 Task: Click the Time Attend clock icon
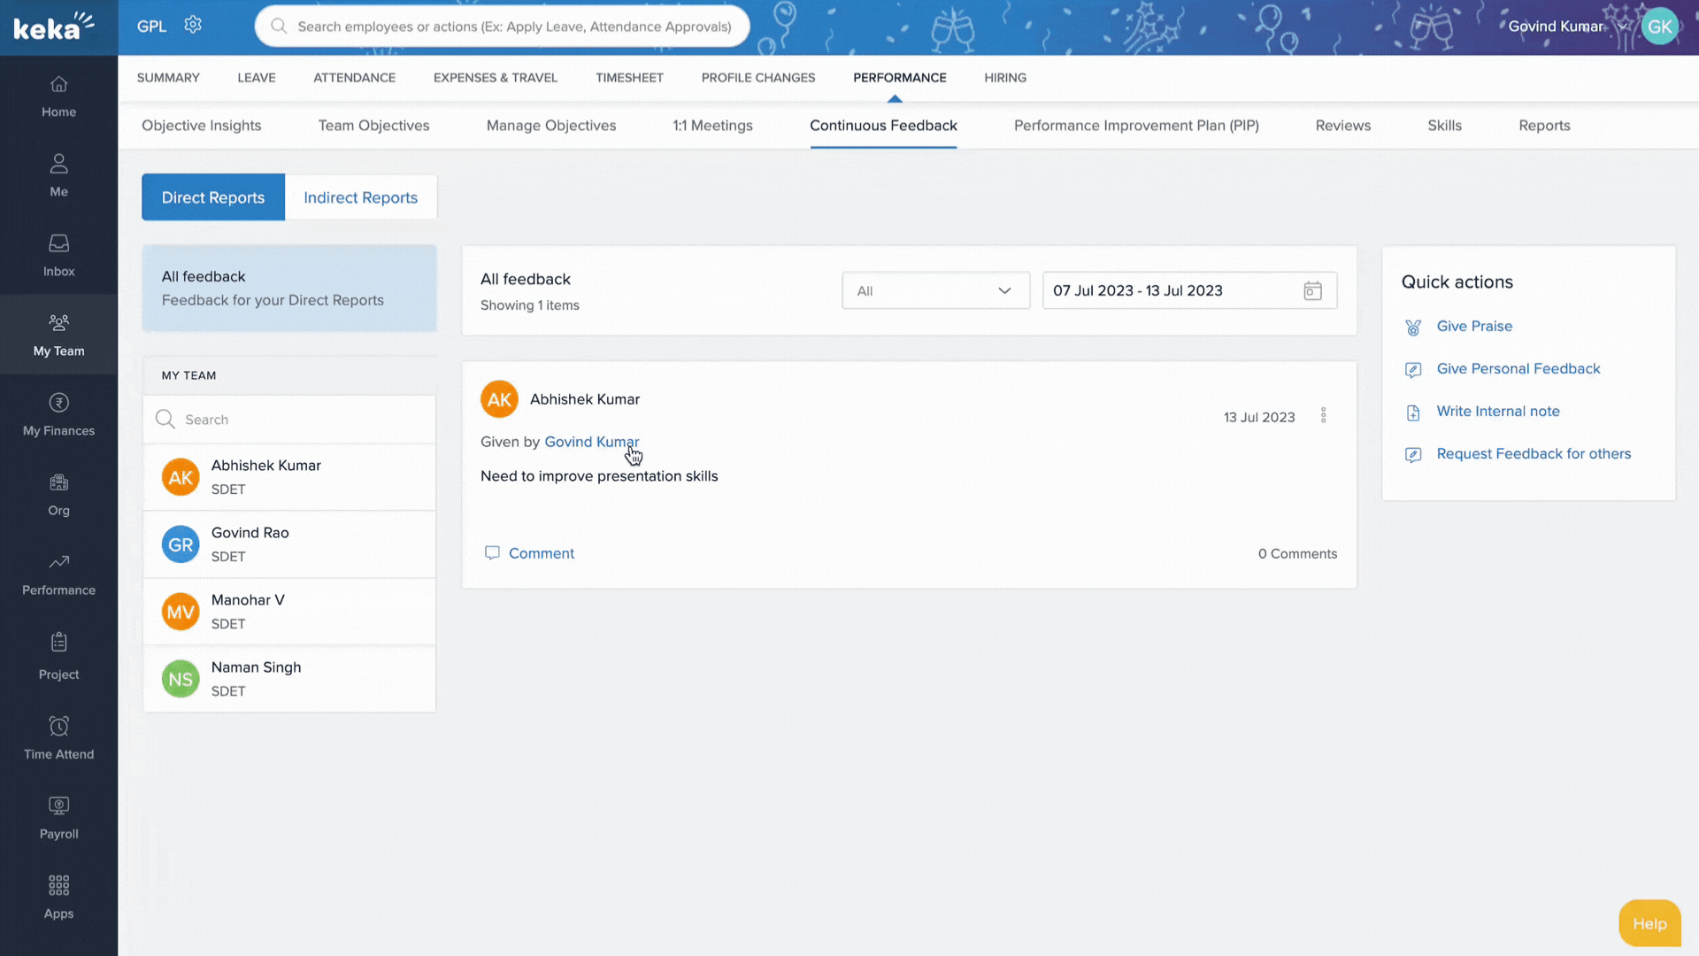click(58, 727)
